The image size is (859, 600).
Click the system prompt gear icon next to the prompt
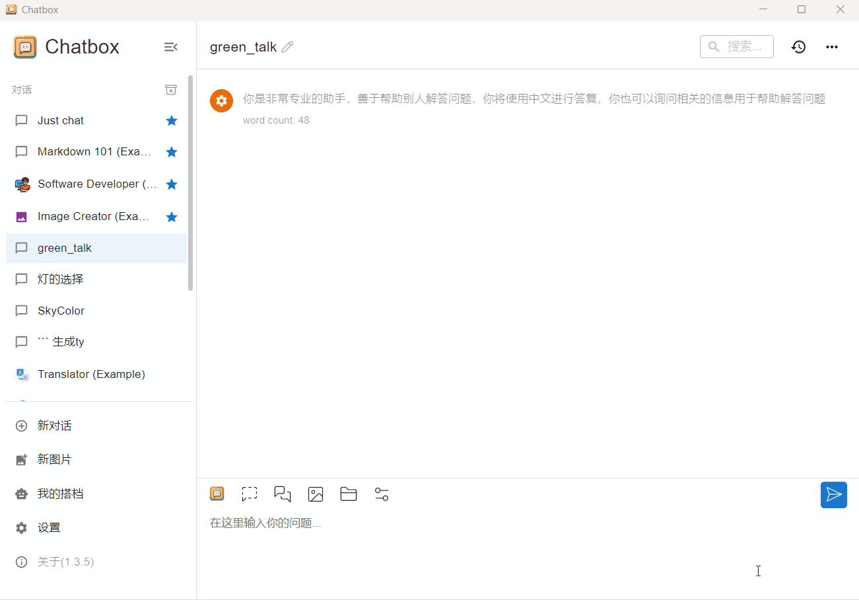pos(221,100)
